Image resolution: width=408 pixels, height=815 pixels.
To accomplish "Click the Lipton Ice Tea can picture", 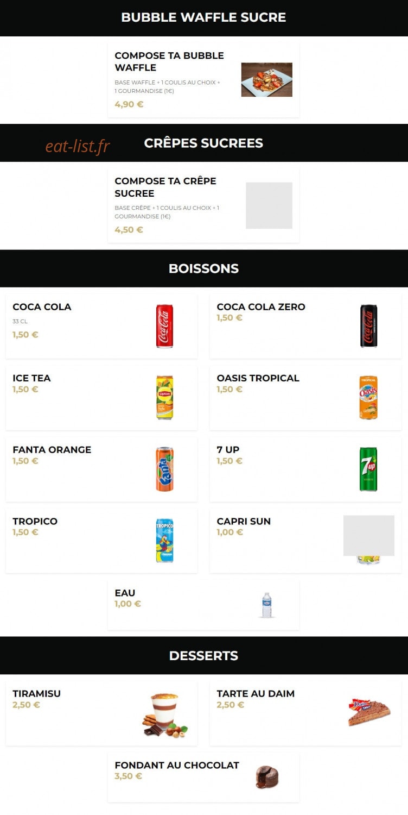I will (x=165, y=398).
